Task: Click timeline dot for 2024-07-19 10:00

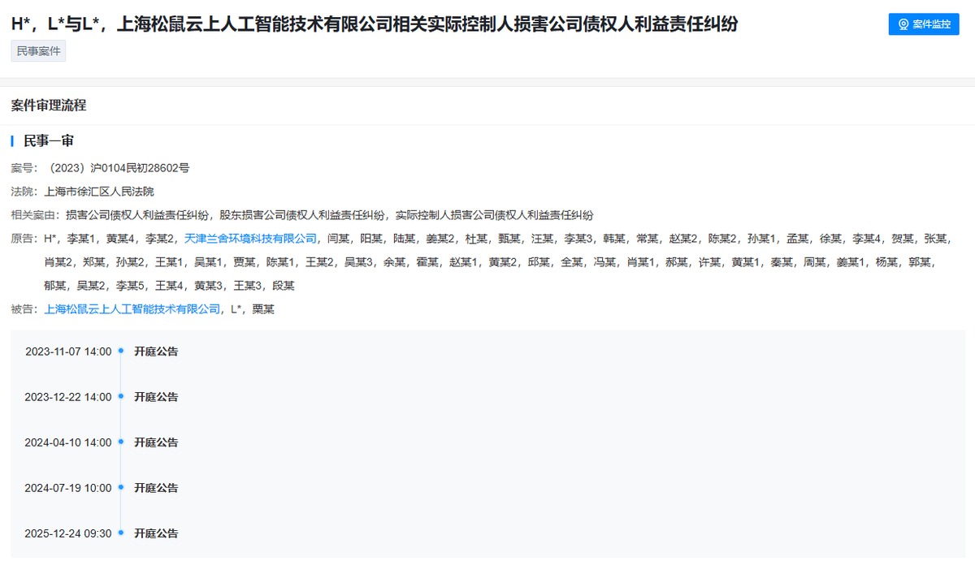Action: [120, 487]
